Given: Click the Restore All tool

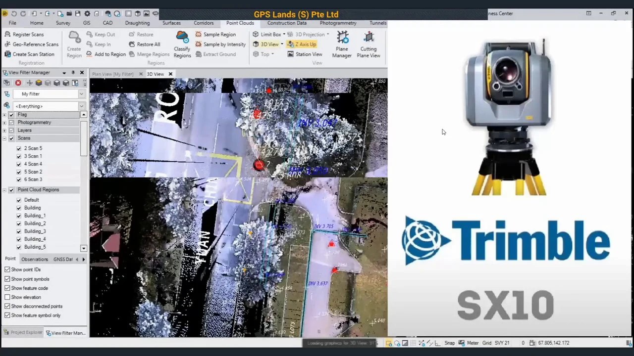Looking at the screenshot, I should [144, 44].
